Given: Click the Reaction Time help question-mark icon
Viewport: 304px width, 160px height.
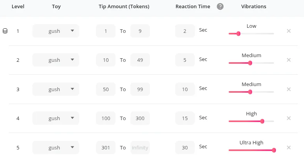Looking at the screenshot, I should pos(220,7).
